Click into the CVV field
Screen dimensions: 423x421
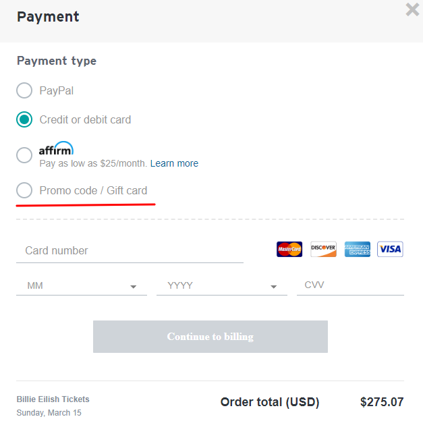[x=350, y=285]
